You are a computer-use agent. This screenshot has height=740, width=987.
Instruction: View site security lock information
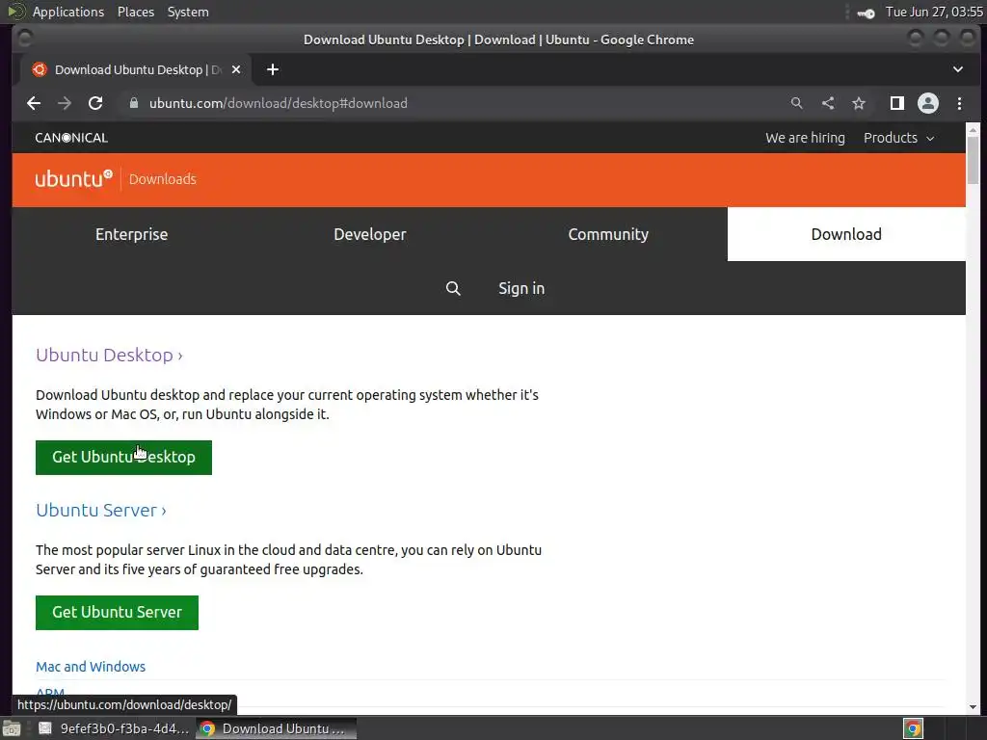pos(133,103)
